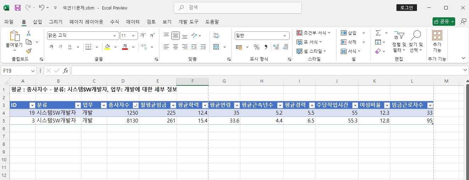469x180 pixels.
Task: Click the 공유 share button
Action: click(444, 22)
